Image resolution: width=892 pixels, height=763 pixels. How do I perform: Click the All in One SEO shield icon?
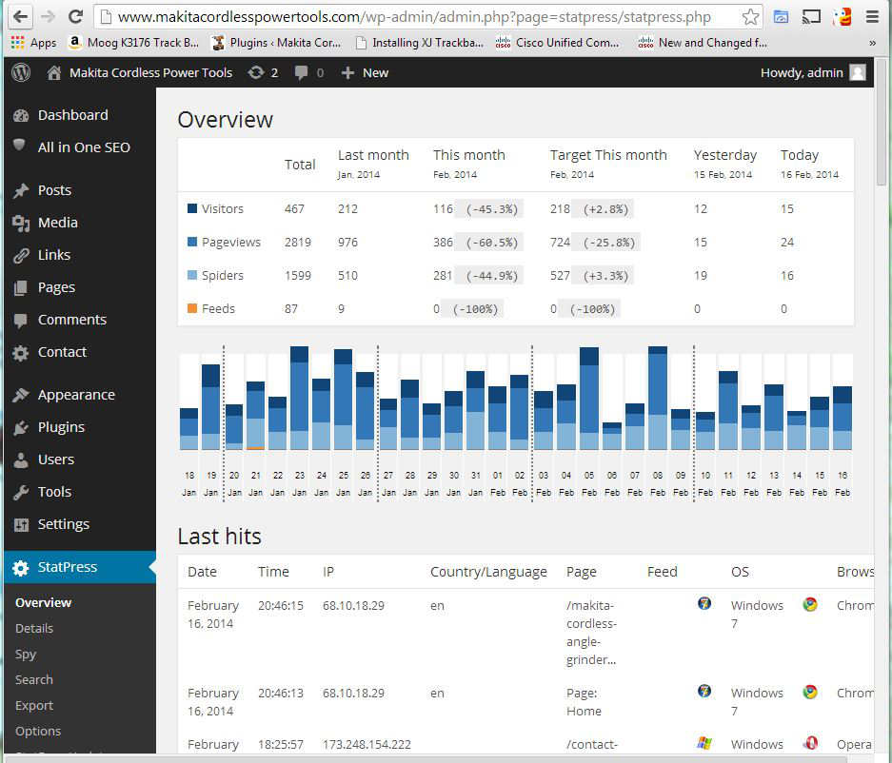[19, 145]
